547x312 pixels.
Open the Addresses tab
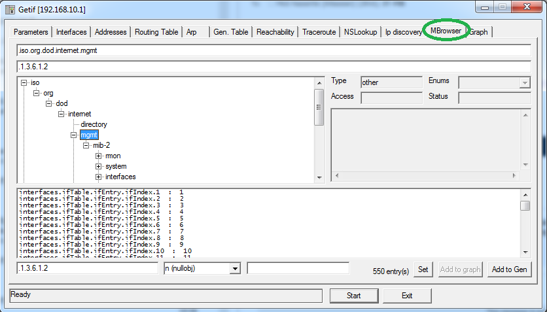click(x=111, y=32)
